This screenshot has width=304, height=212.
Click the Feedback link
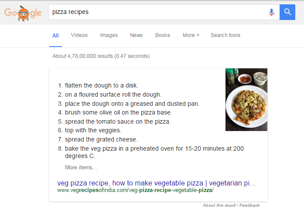click(x=249, y=205)
